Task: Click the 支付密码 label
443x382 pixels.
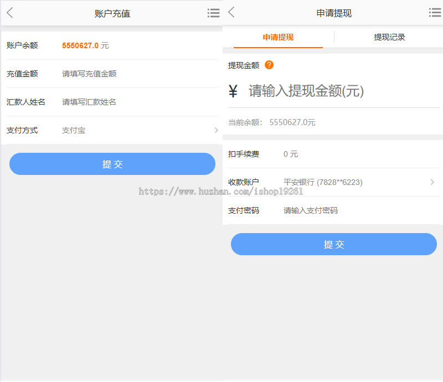Action: click(244, 210)
